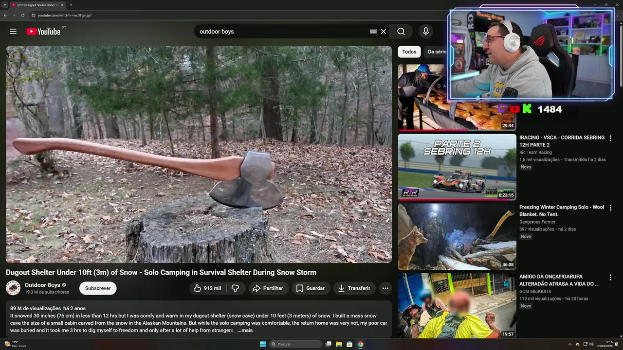Open 'AMIGO DA ONÇA!!!GARUPA' title link
Viewport: 623px width, 350px height.
coord(559,280)
